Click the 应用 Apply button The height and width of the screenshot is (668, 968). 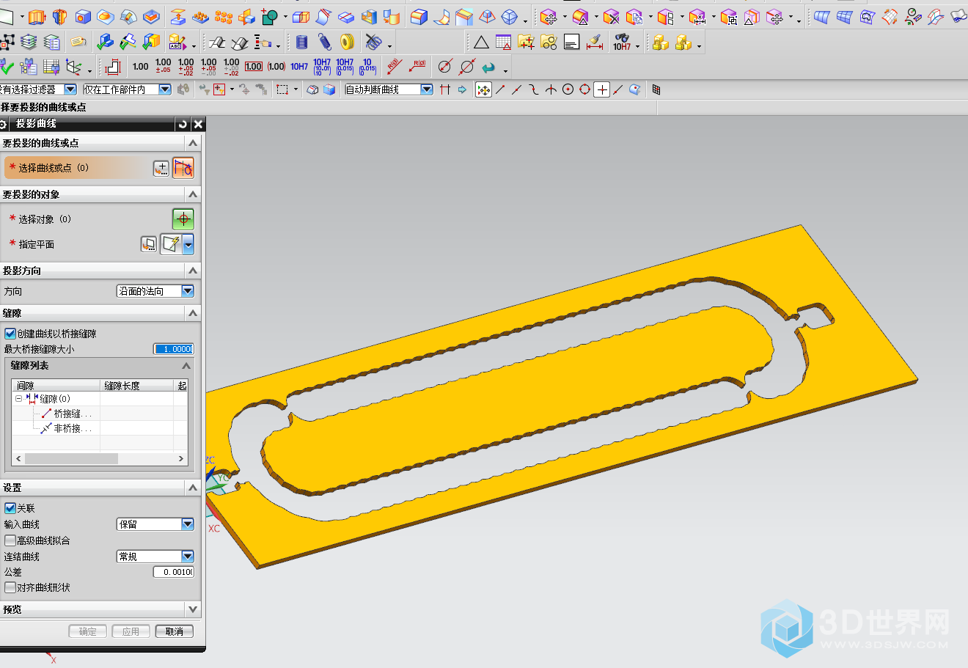(131, 631)
